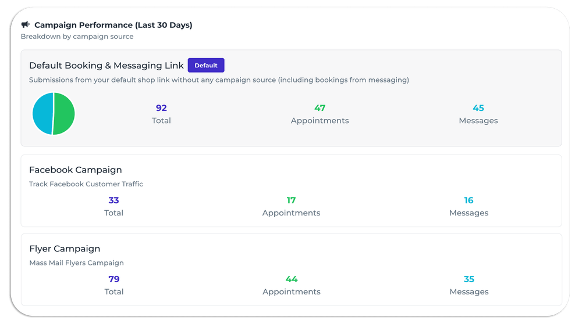Click the megaphone icon beside Campaign Performance
This screenshot has width=582, height=331.
25,25
